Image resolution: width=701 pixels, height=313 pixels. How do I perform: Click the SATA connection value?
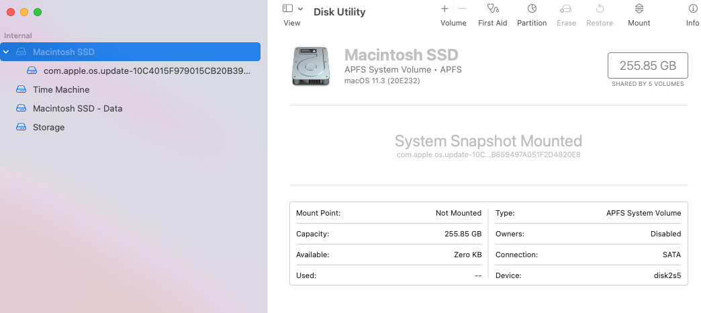(671, 255)
